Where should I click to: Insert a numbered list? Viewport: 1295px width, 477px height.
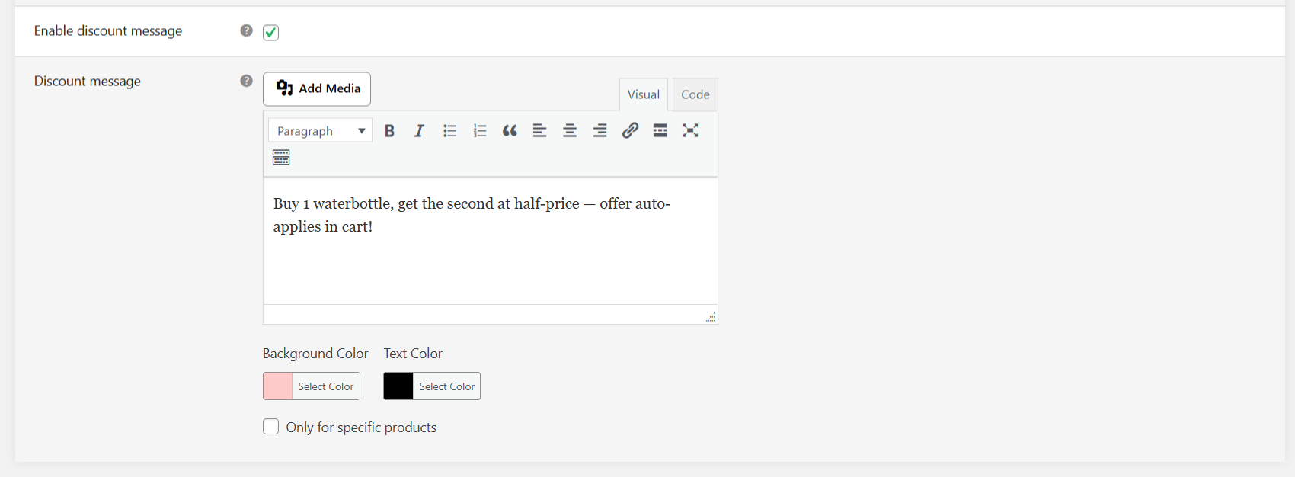click(480, 131)
